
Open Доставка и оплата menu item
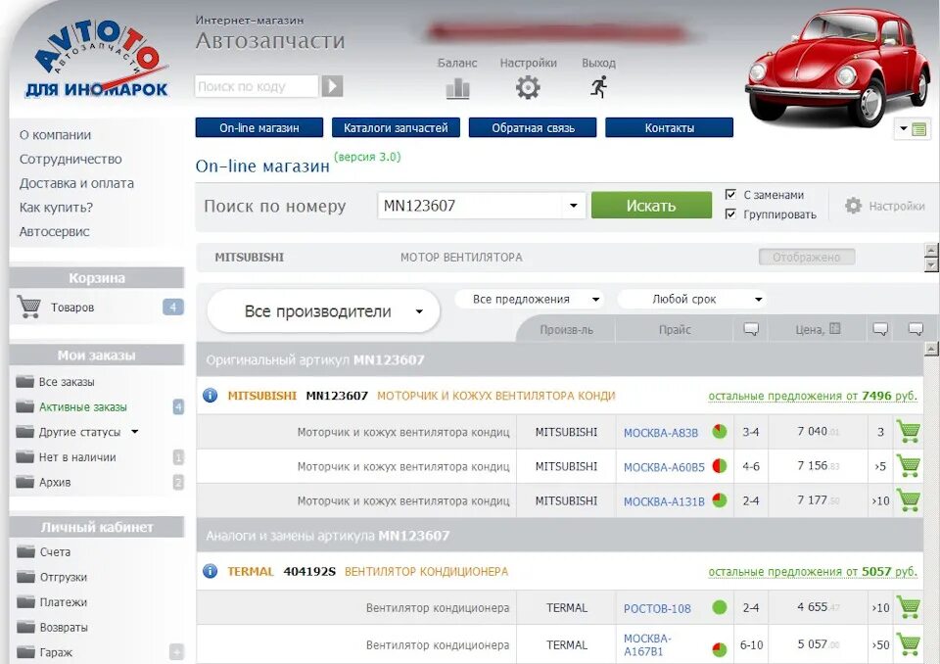[76, 183]
